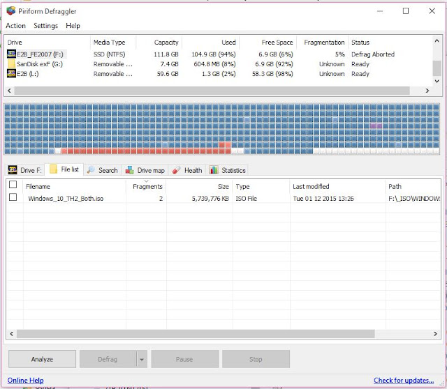The height and width of the screenshot is (389, 447).
Task: Sort file list by Filename column
Action: point(75,186)
